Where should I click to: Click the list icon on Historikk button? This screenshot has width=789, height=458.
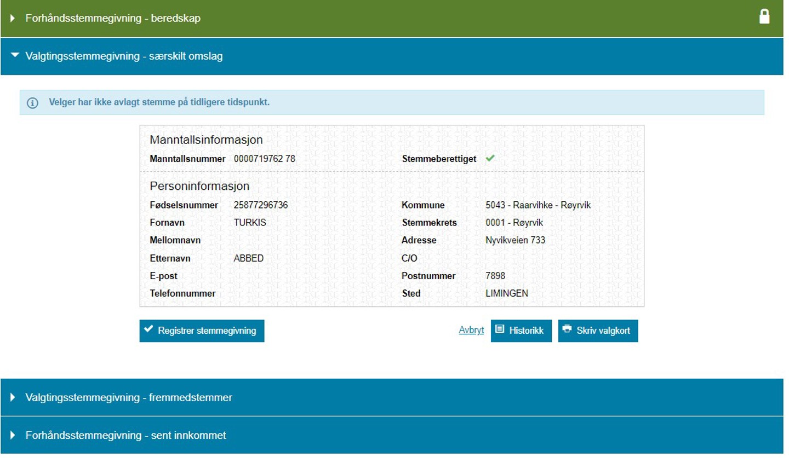click(500, 329)
